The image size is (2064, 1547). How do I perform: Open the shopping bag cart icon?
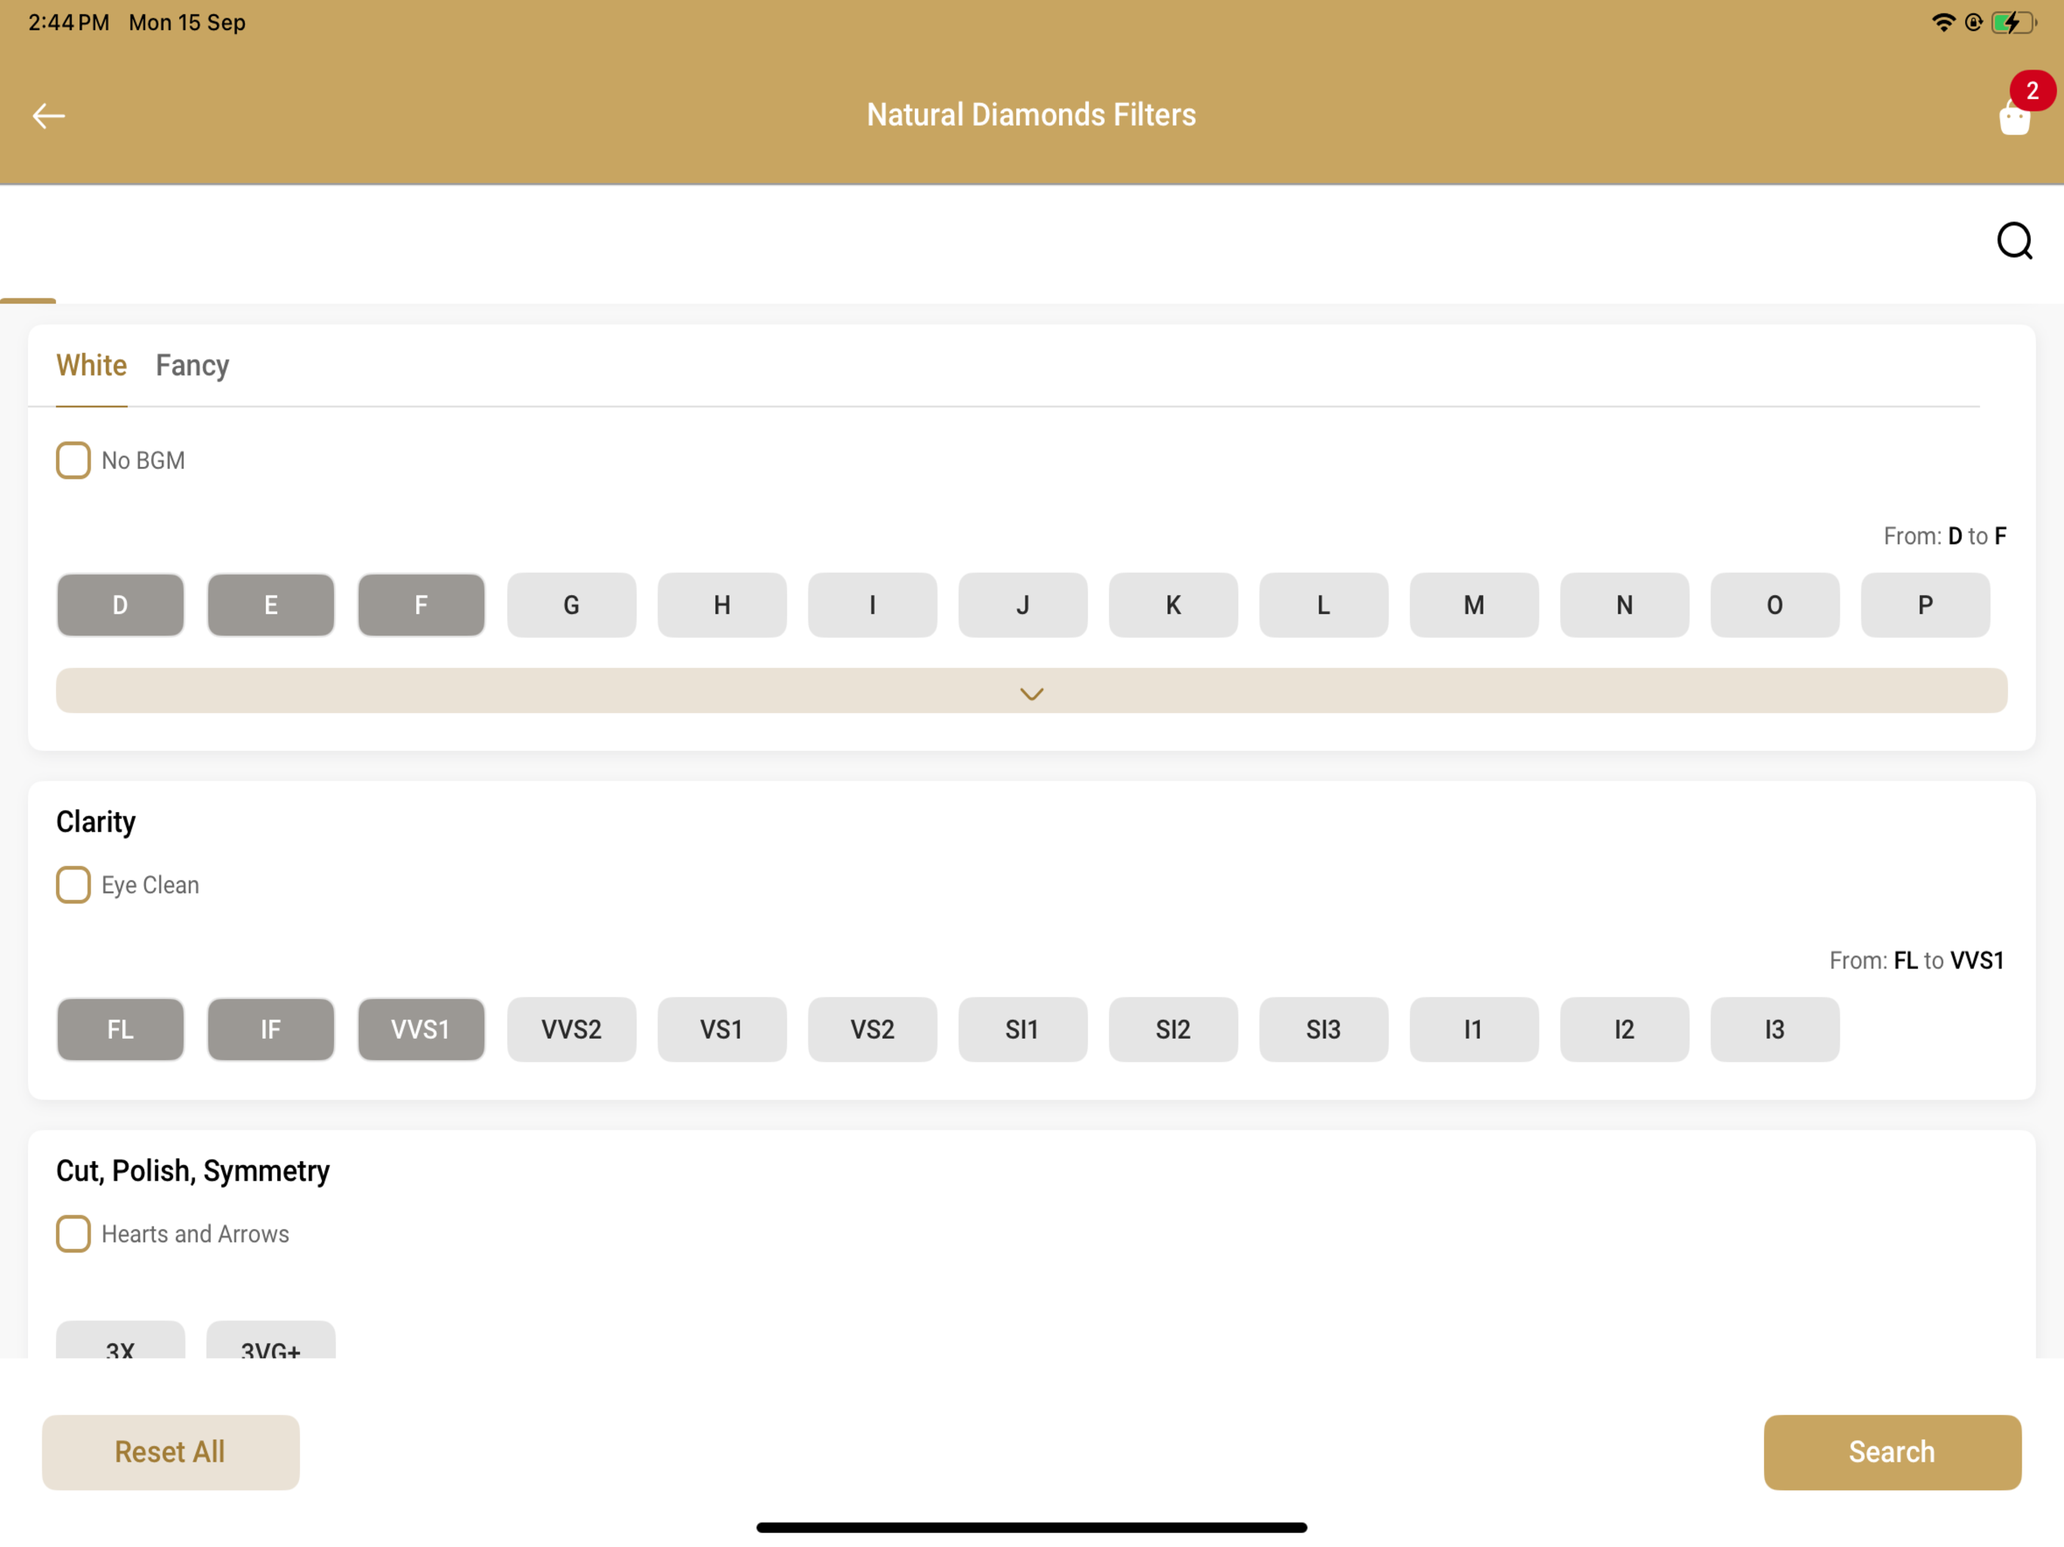(2013, 118)
